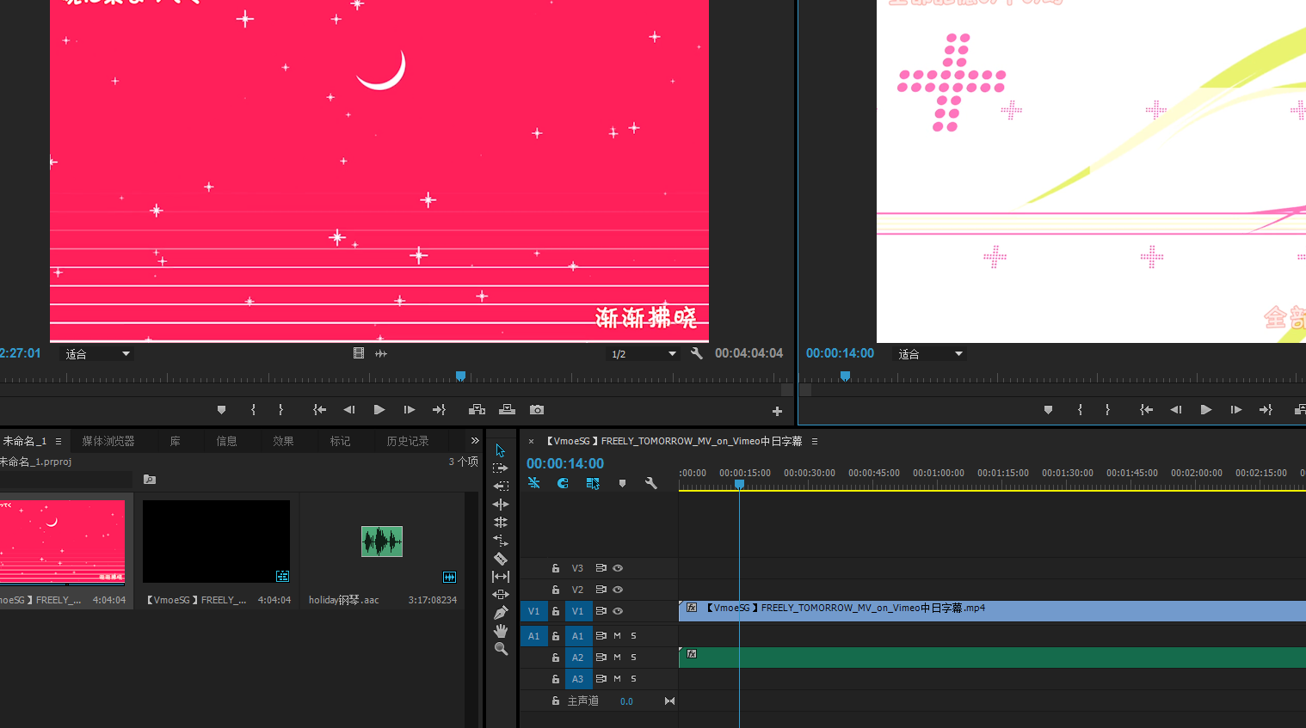Hide the V1 track with eye icon
This screenshot has width=1306, height=728.
pos(618,611)
